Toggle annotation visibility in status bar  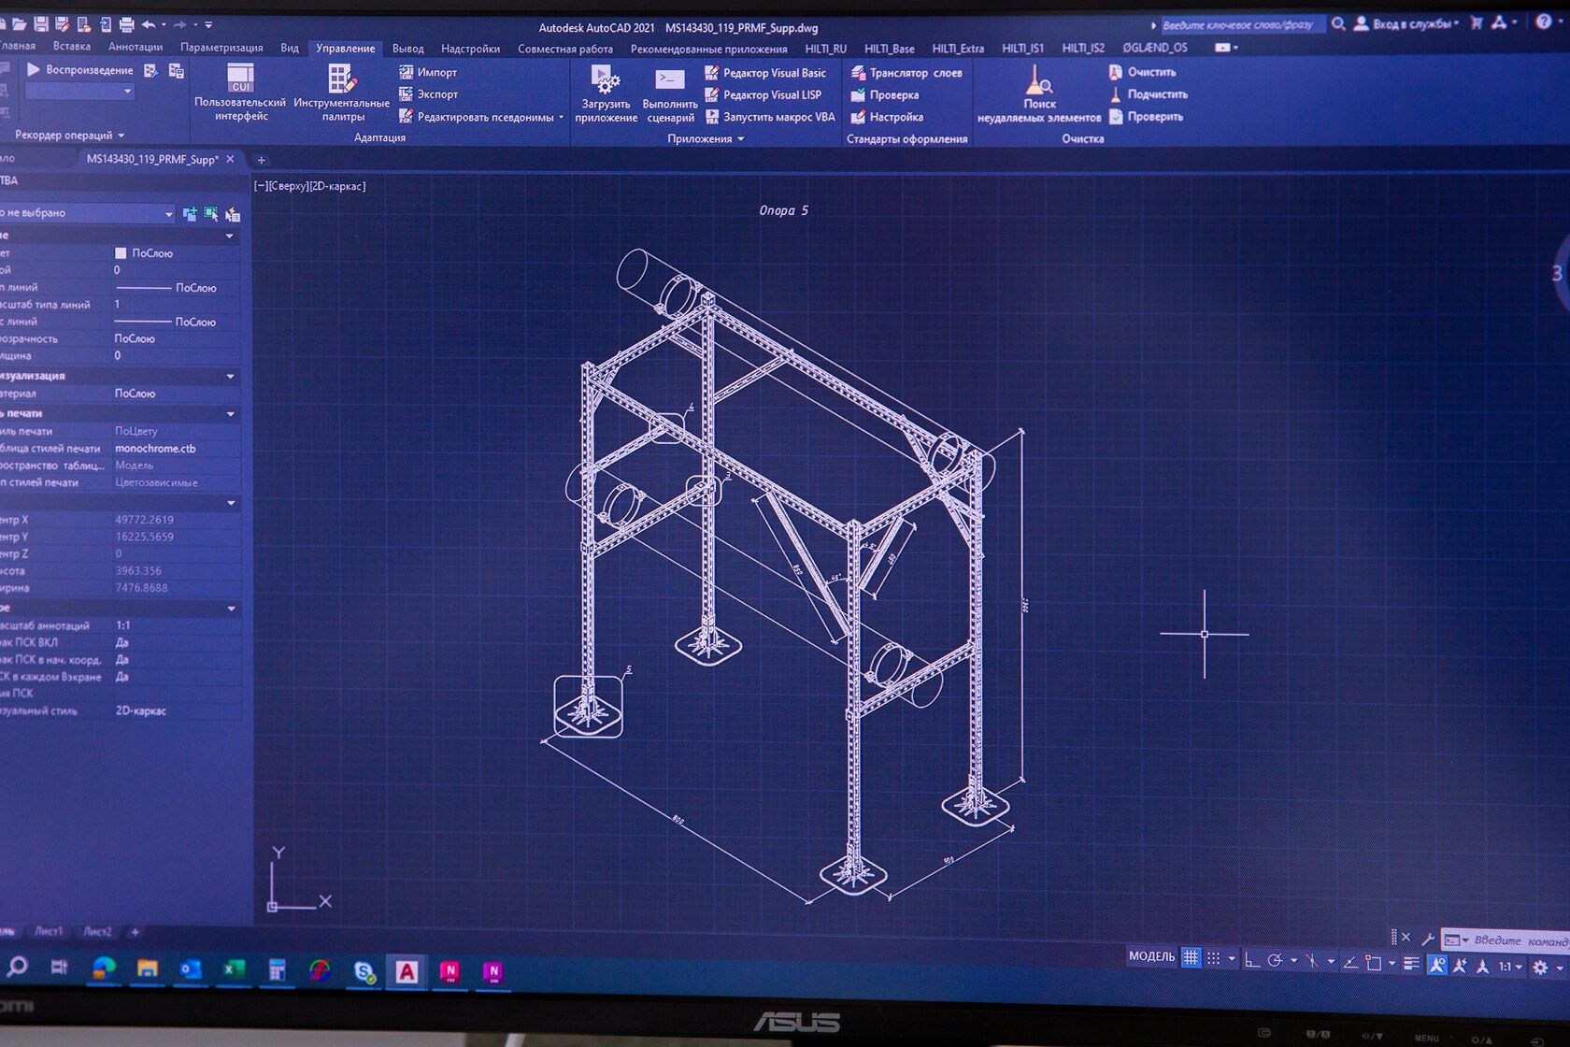point(1437,966)
